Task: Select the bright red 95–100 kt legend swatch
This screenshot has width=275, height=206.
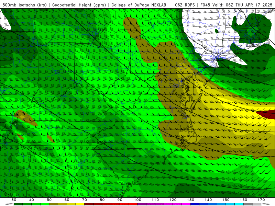Action: pyautogui.click(x=133, y=204)
